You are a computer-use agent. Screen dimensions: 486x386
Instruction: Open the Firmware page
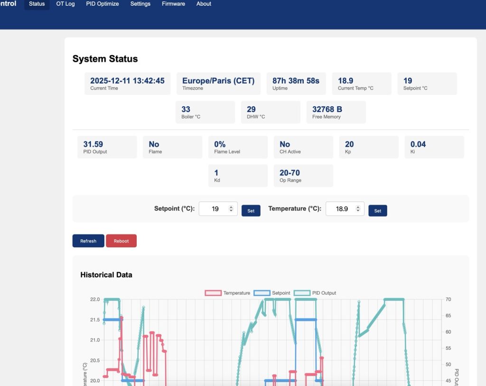pos(173,4)
